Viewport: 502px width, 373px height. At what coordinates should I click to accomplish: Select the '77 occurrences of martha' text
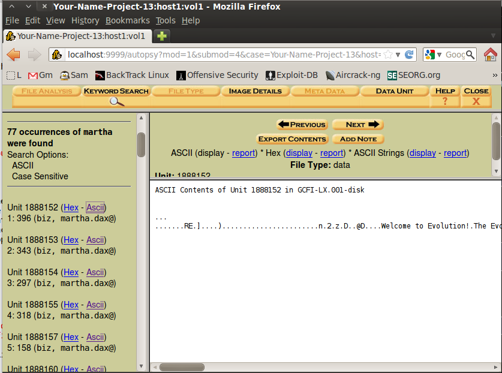[x=60, y=132]
